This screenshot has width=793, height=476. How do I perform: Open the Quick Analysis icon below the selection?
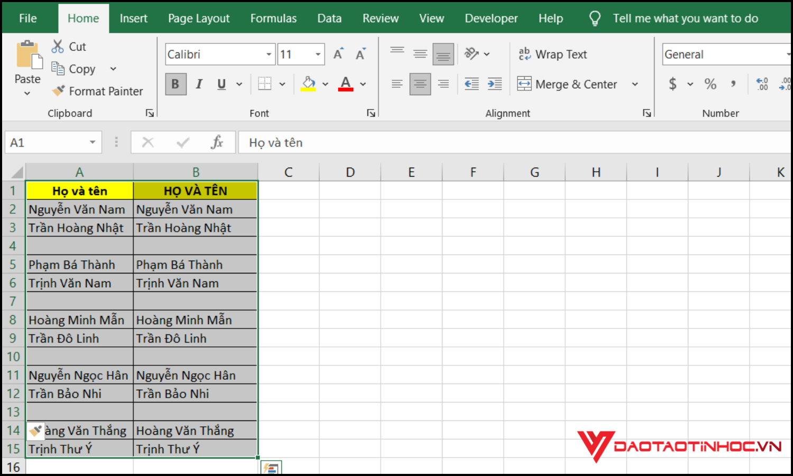pos(271,468)
